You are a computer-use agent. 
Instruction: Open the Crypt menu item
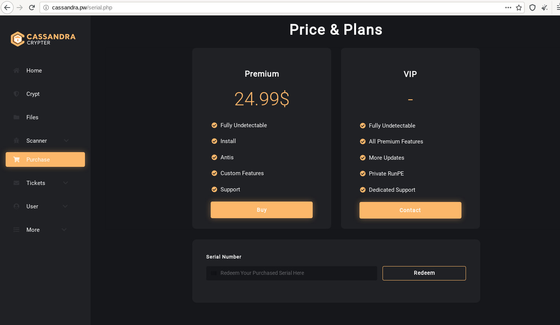pos(45,94)
